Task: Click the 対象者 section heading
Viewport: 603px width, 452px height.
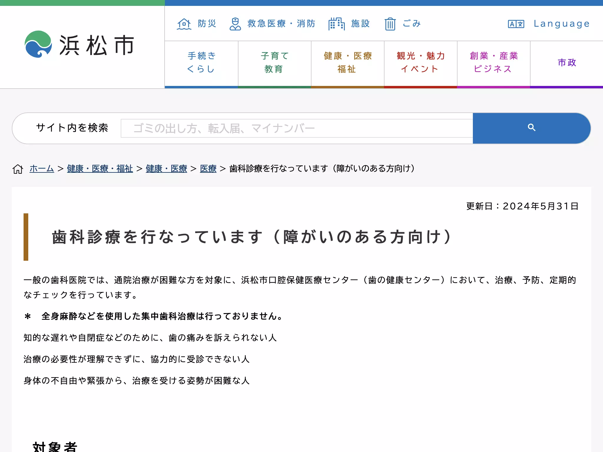Action: coord(55,447)
